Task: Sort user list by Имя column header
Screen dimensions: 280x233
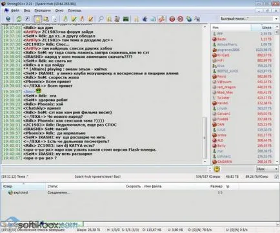Action: 231,28
